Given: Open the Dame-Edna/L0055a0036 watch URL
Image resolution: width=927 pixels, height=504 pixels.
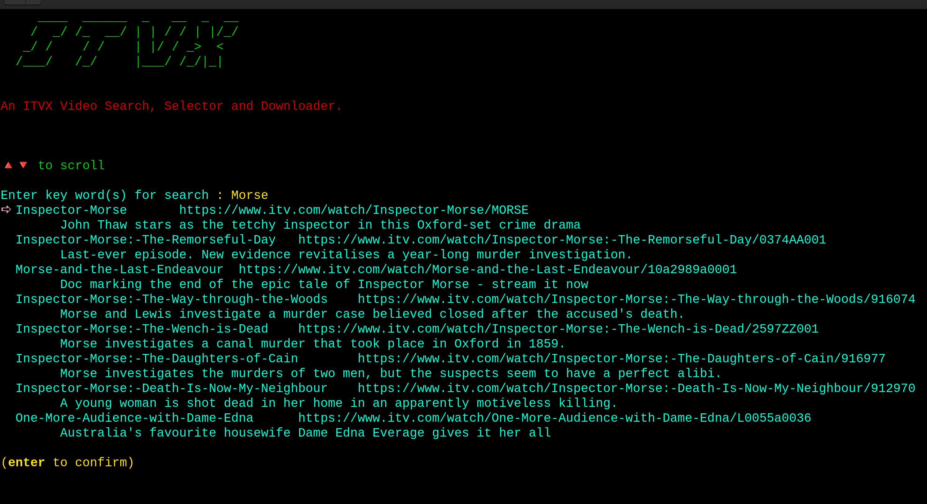Looking at the screenshot, I should tap(554, 418).
